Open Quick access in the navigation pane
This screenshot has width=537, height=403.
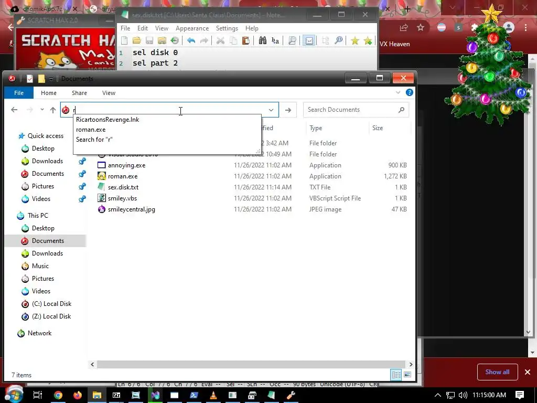coord(46,136)
